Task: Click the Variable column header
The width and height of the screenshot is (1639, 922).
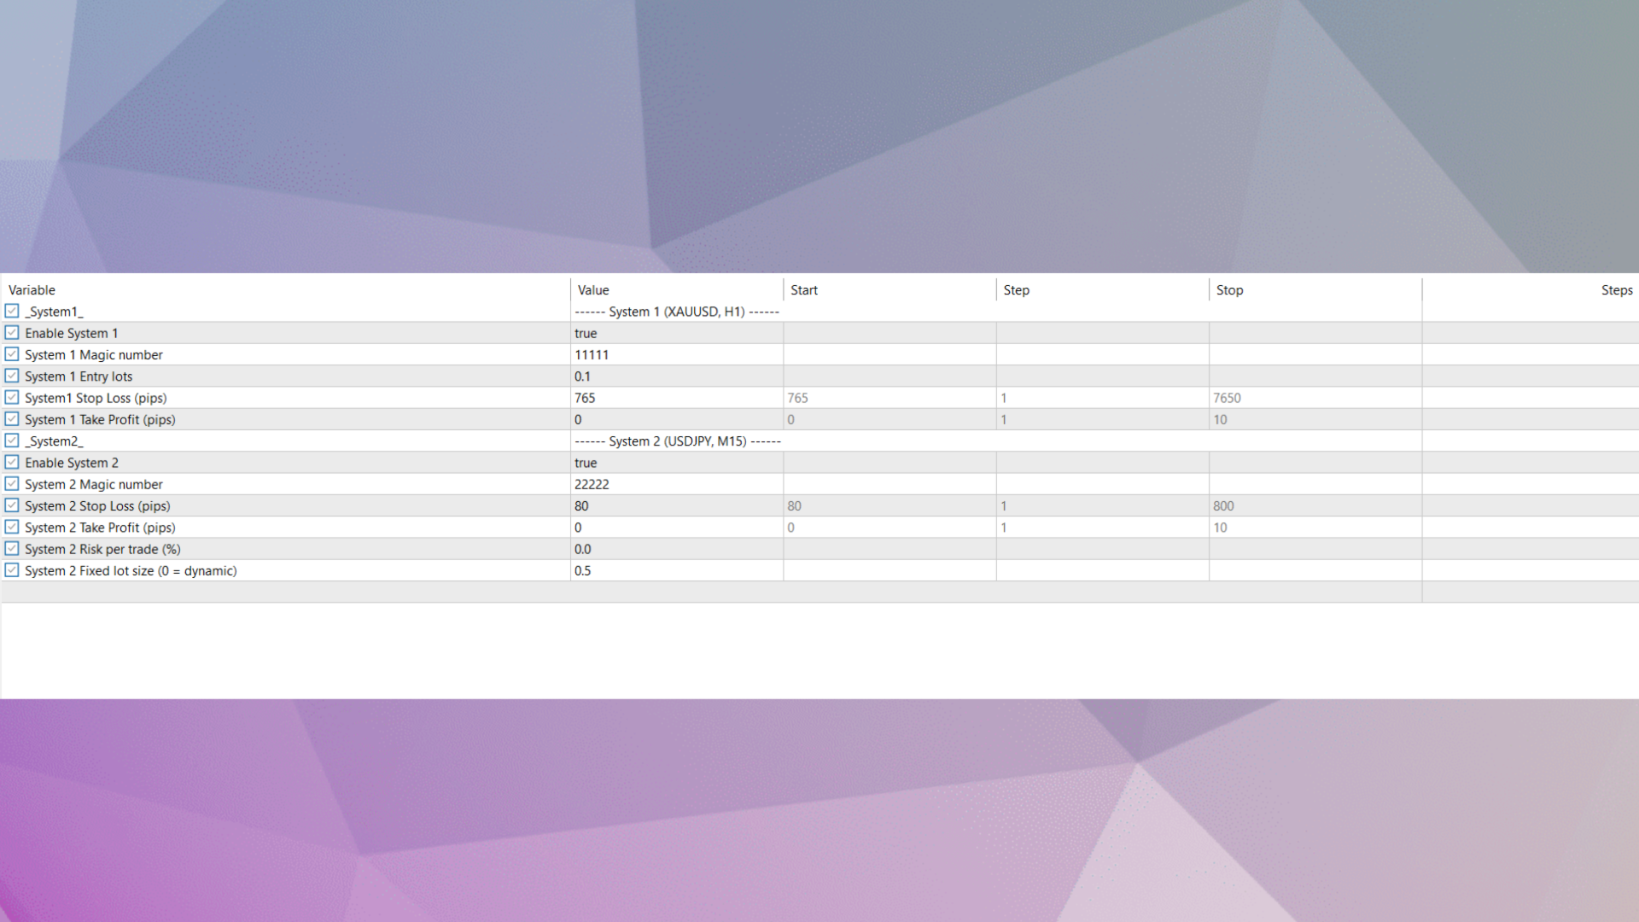Action: (286, 290)
